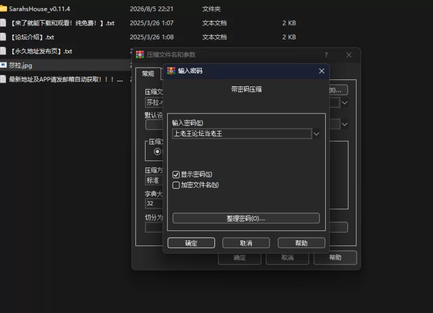Click 确定 in the 输入密码 dialog
The height and width of the screenshot is (313, 433).
point(191,243)
